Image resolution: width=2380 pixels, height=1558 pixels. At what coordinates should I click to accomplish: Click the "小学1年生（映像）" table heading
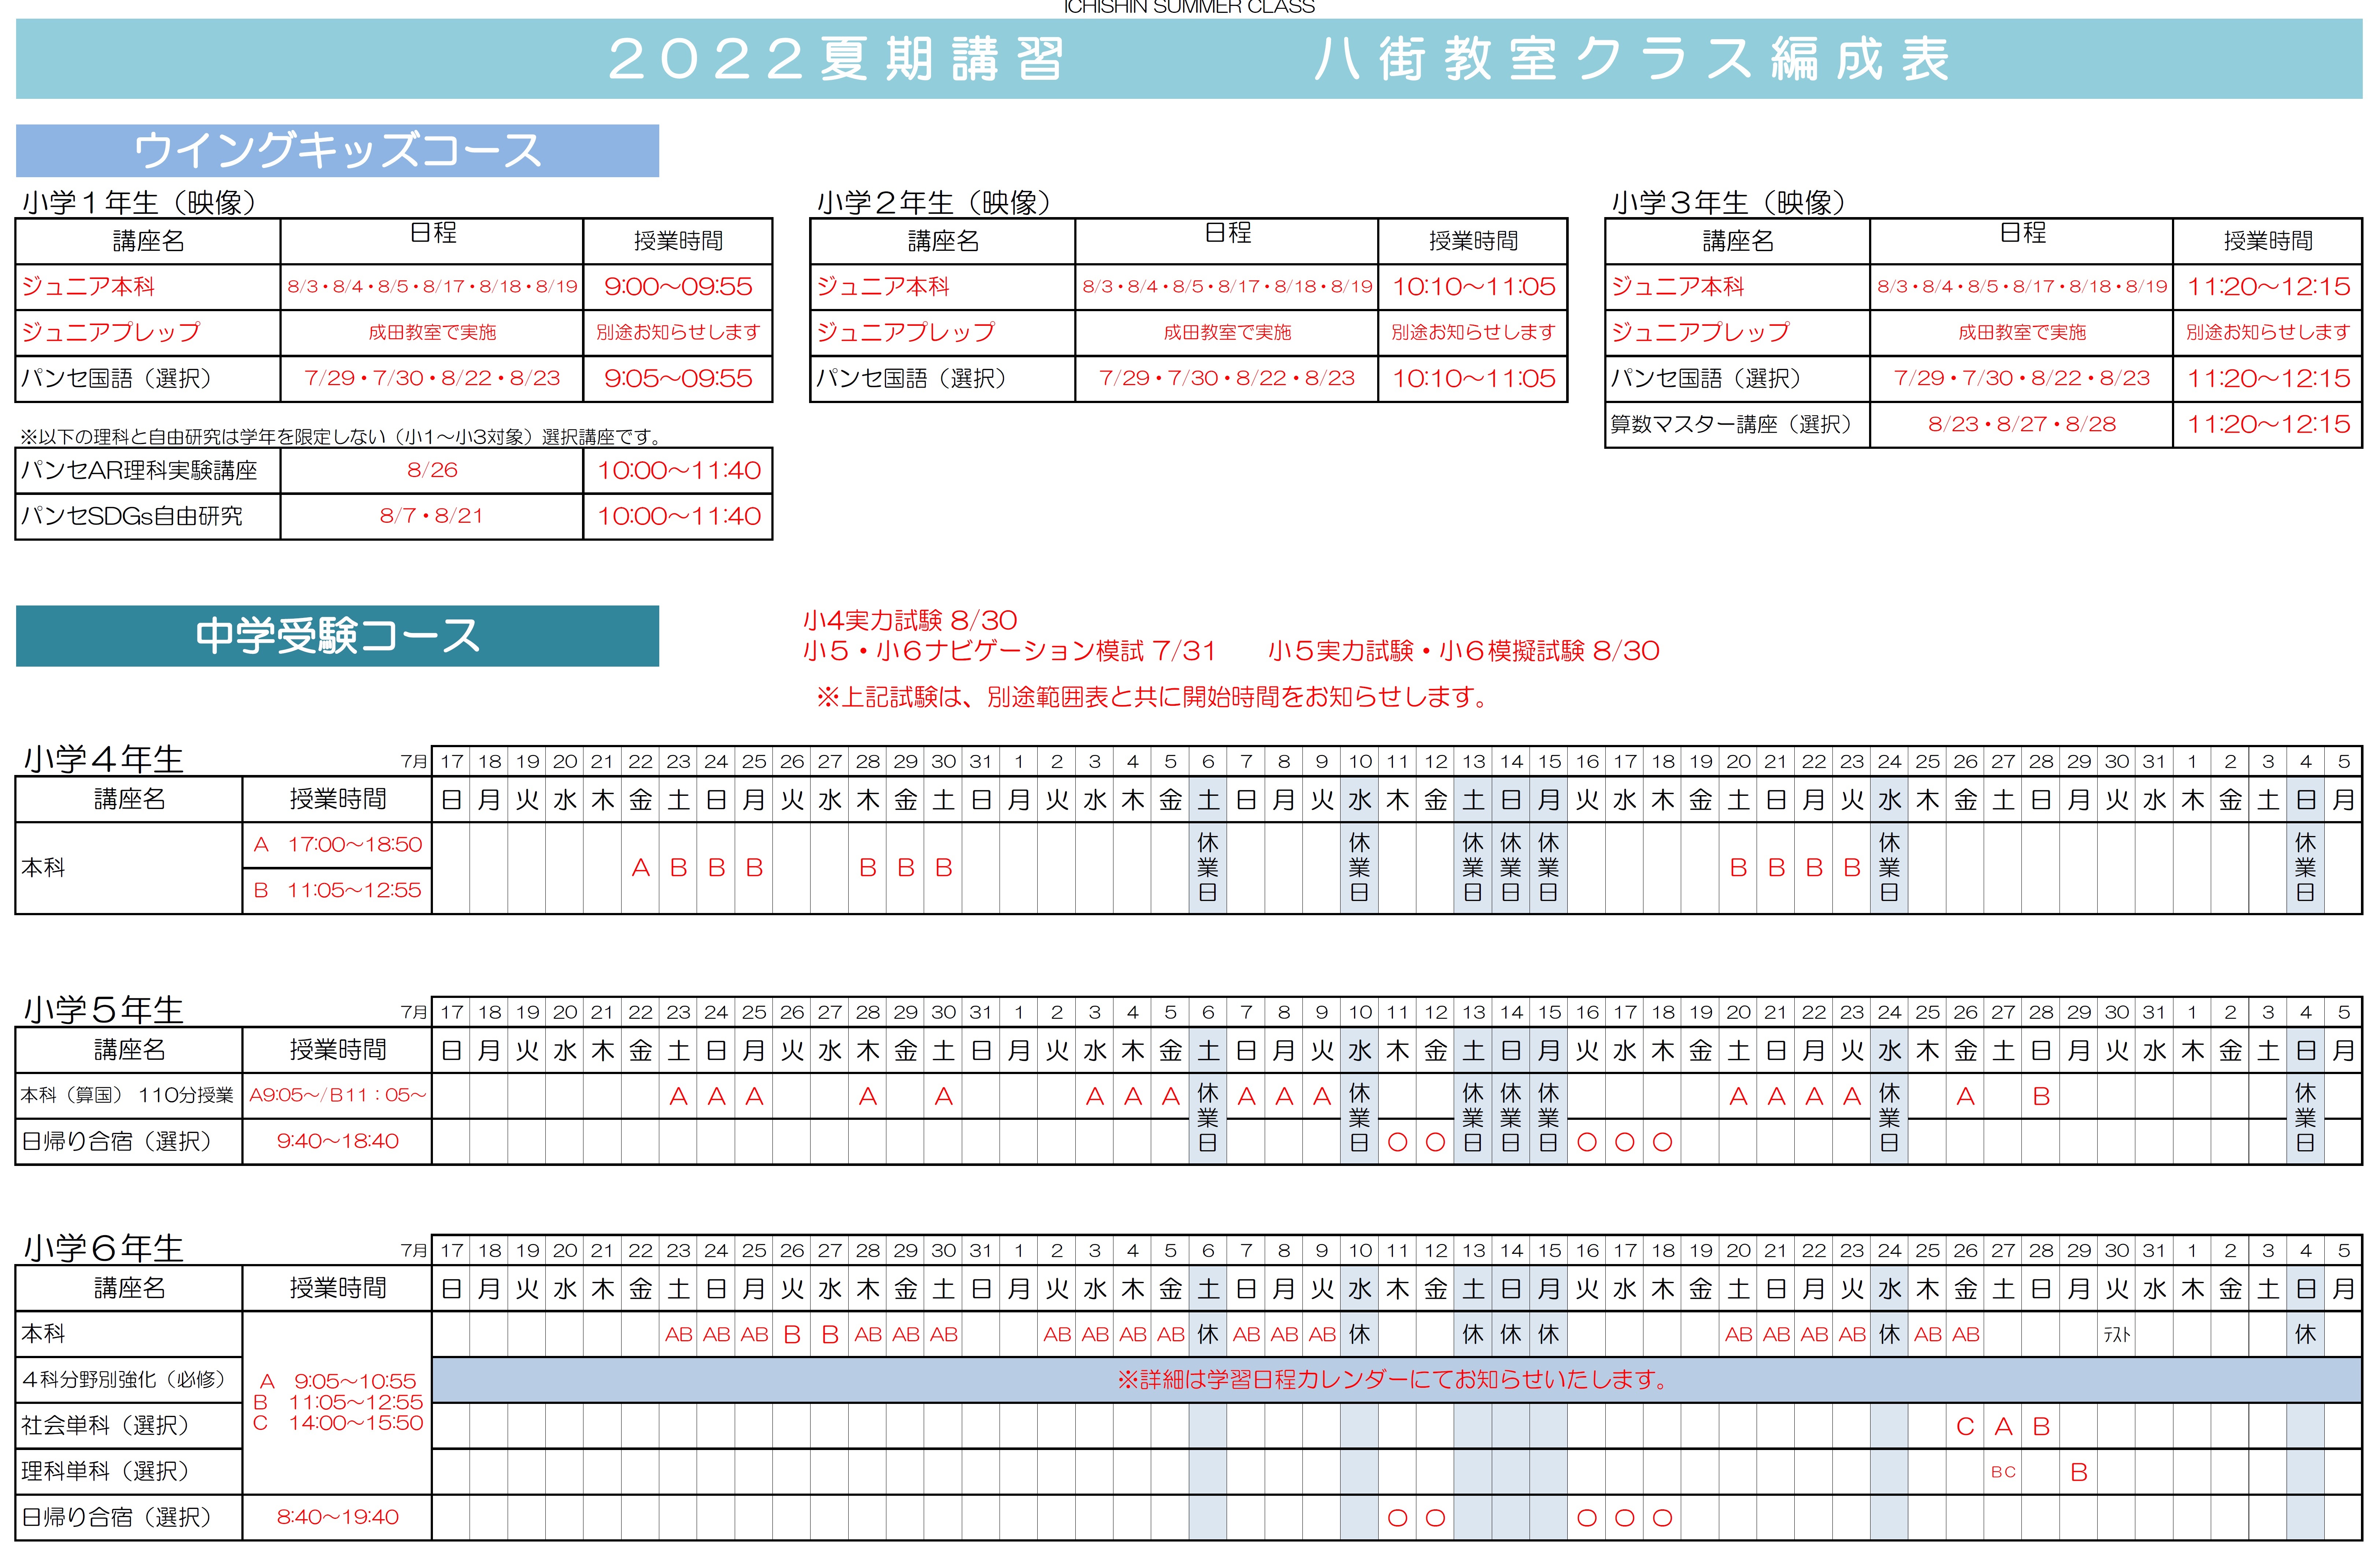tap(139, 203)
